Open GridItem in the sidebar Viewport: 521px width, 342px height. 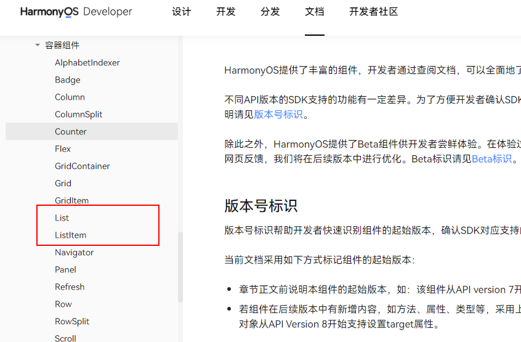tap(72, 200)
